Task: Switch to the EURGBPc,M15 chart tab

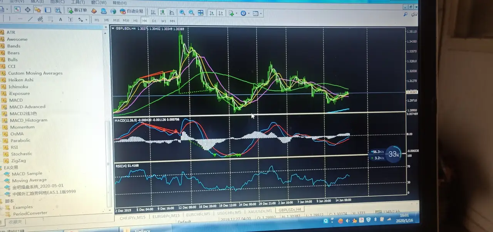Action: pyautogui.click(x=166, y=216)
